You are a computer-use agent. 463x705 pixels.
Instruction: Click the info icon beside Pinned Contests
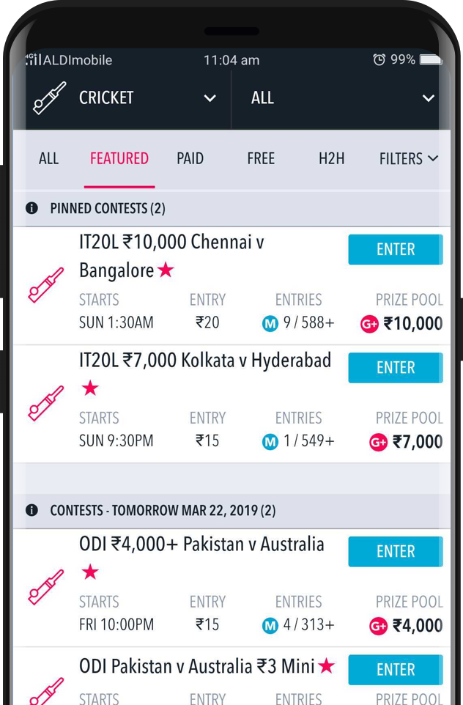point(32,208)
